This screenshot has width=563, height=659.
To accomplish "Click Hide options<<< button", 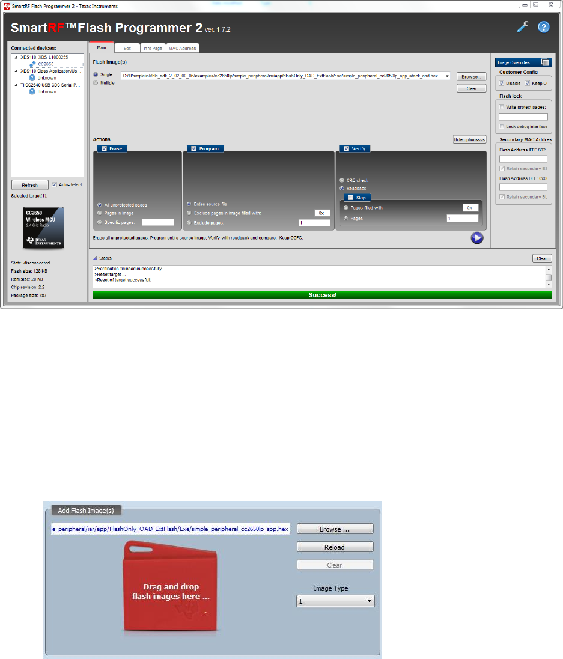I will click(x=470, y=139).
